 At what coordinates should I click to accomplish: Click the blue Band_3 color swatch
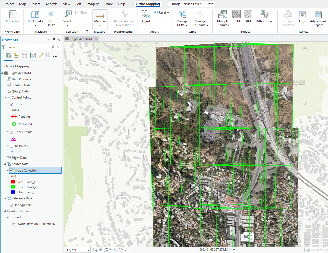click(x=13, y=192)
